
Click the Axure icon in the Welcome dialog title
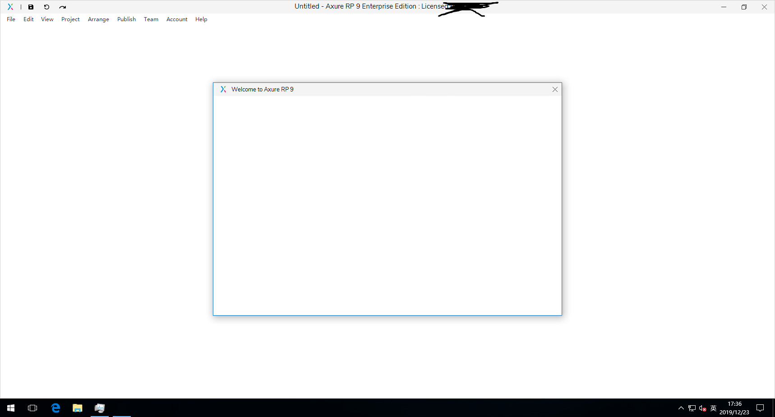click(x=223, y=89)
